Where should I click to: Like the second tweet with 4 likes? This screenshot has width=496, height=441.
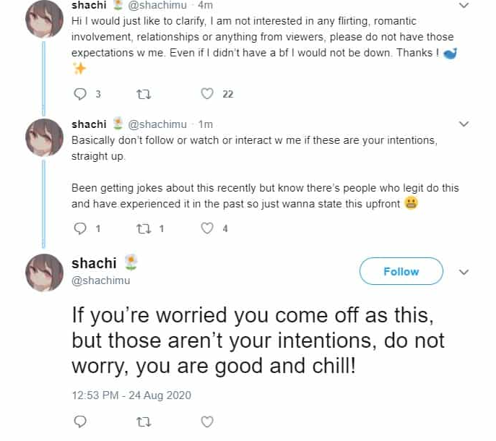(x=207, y=228)
